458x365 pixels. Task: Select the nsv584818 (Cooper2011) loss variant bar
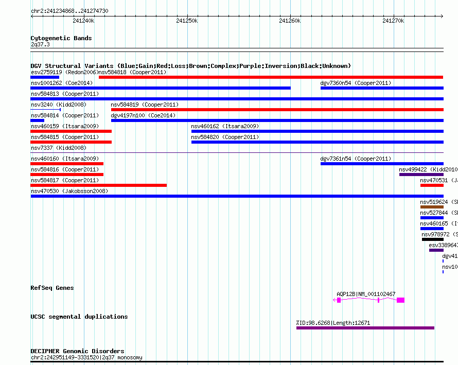[271, 77]
